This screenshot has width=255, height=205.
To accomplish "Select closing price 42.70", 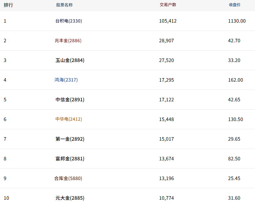I will pyautogui.click(x=234, y=41).
